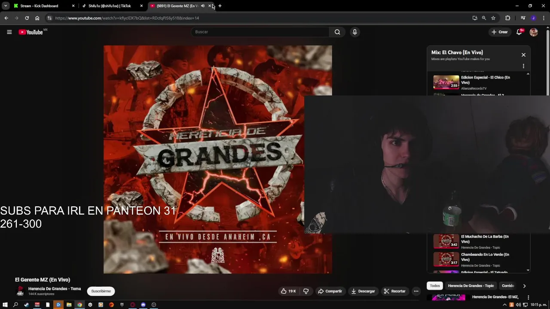
Task: Open Windows taskbar search
Action: [x=15, y=305]
